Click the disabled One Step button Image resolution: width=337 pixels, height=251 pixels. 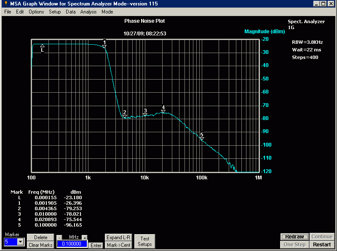[294, 245]
